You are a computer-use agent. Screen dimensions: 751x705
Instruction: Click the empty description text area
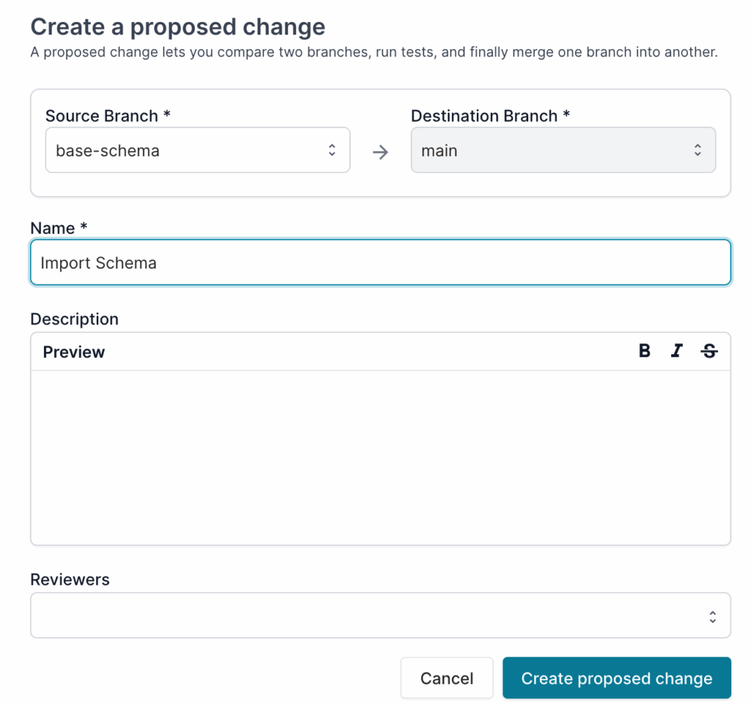381,455
